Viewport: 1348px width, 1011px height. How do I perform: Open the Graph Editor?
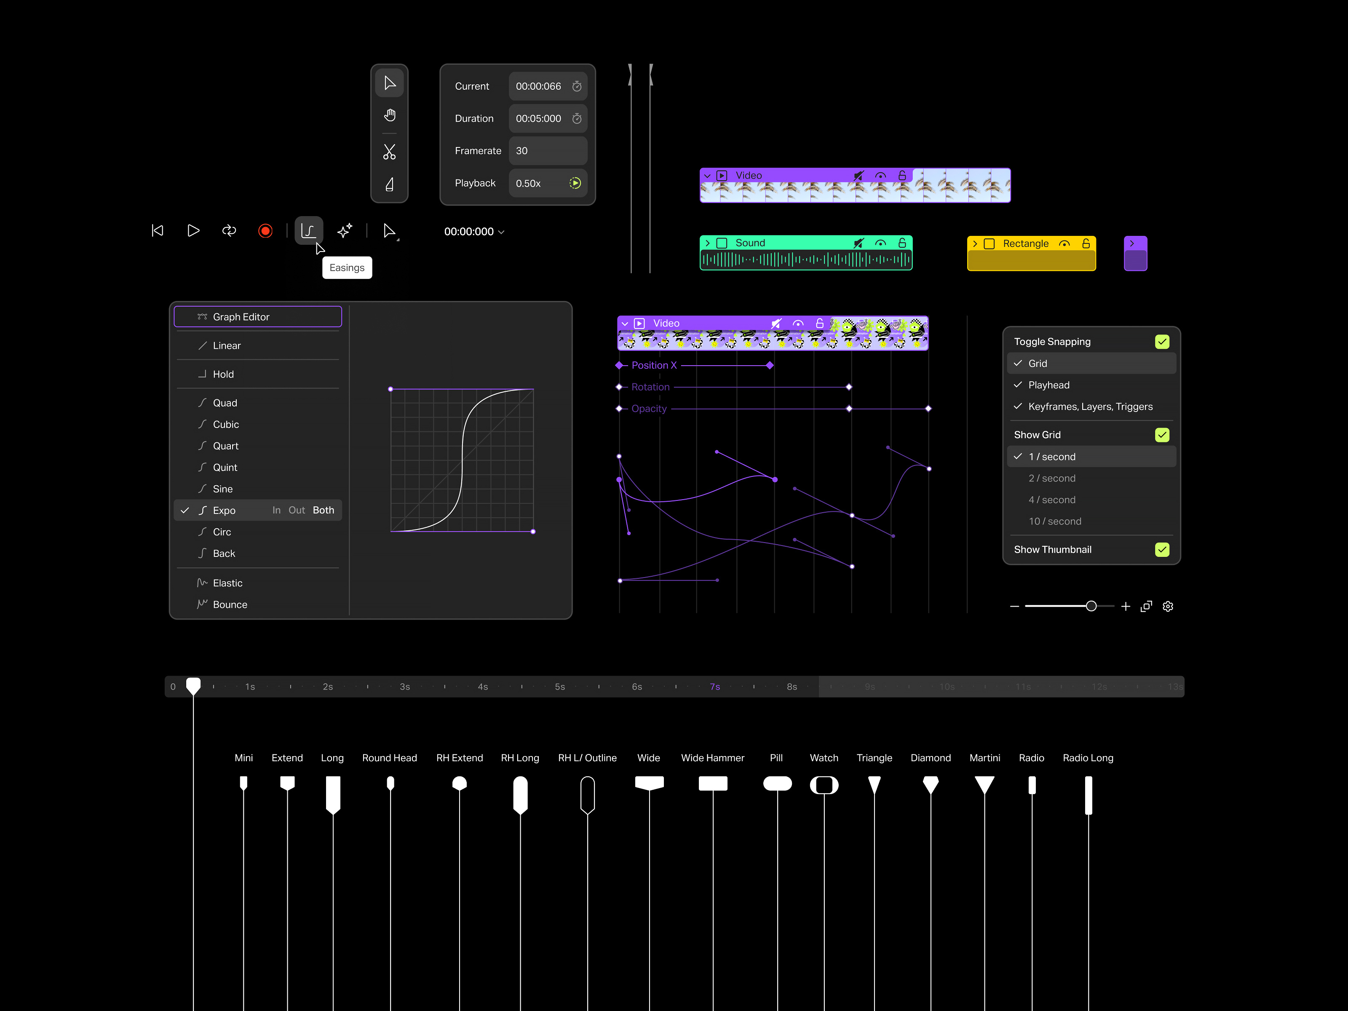(257, 316)
